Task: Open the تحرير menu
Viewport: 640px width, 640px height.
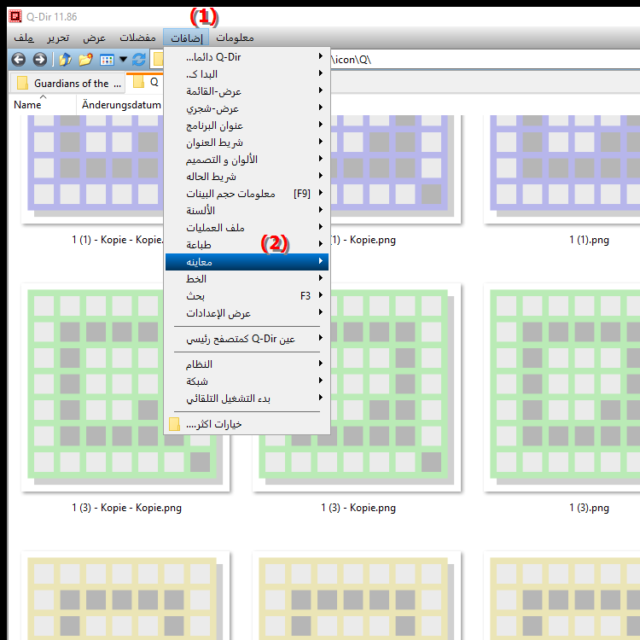Action: click(x=58, y=38)
